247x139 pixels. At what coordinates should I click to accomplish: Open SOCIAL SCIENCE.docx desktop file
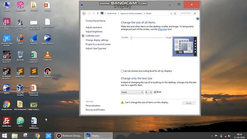pos(34,123)
